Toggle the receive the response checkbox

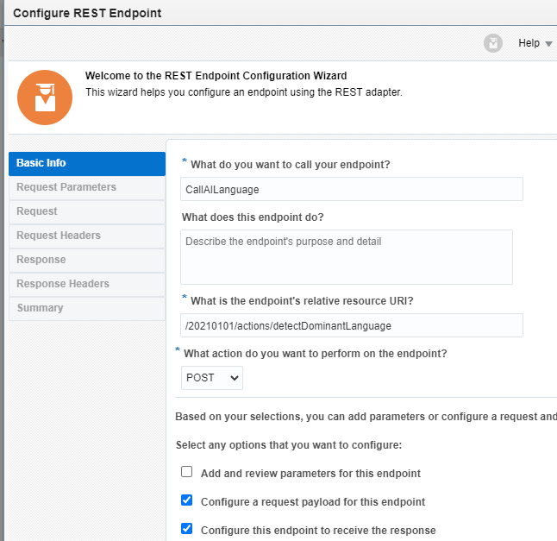pyautogui.click(x=187, y=529)
